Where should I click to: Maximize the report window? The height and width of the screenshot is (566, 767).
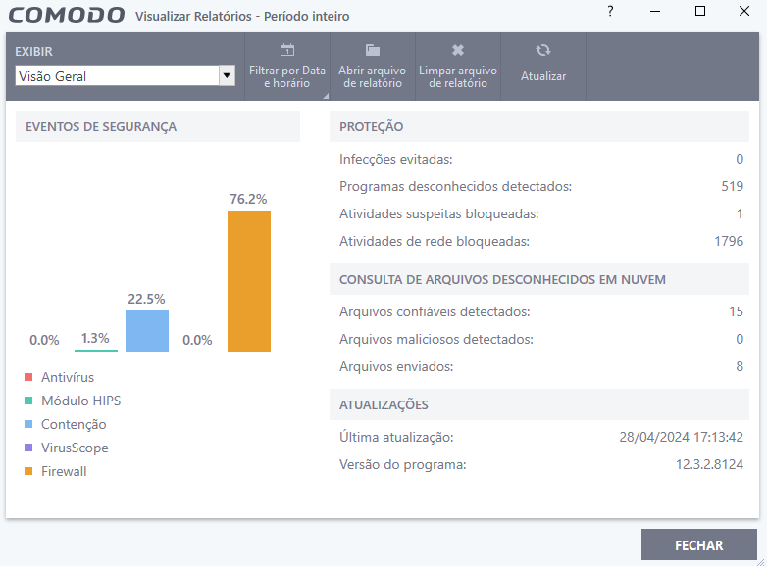point(700,12)
